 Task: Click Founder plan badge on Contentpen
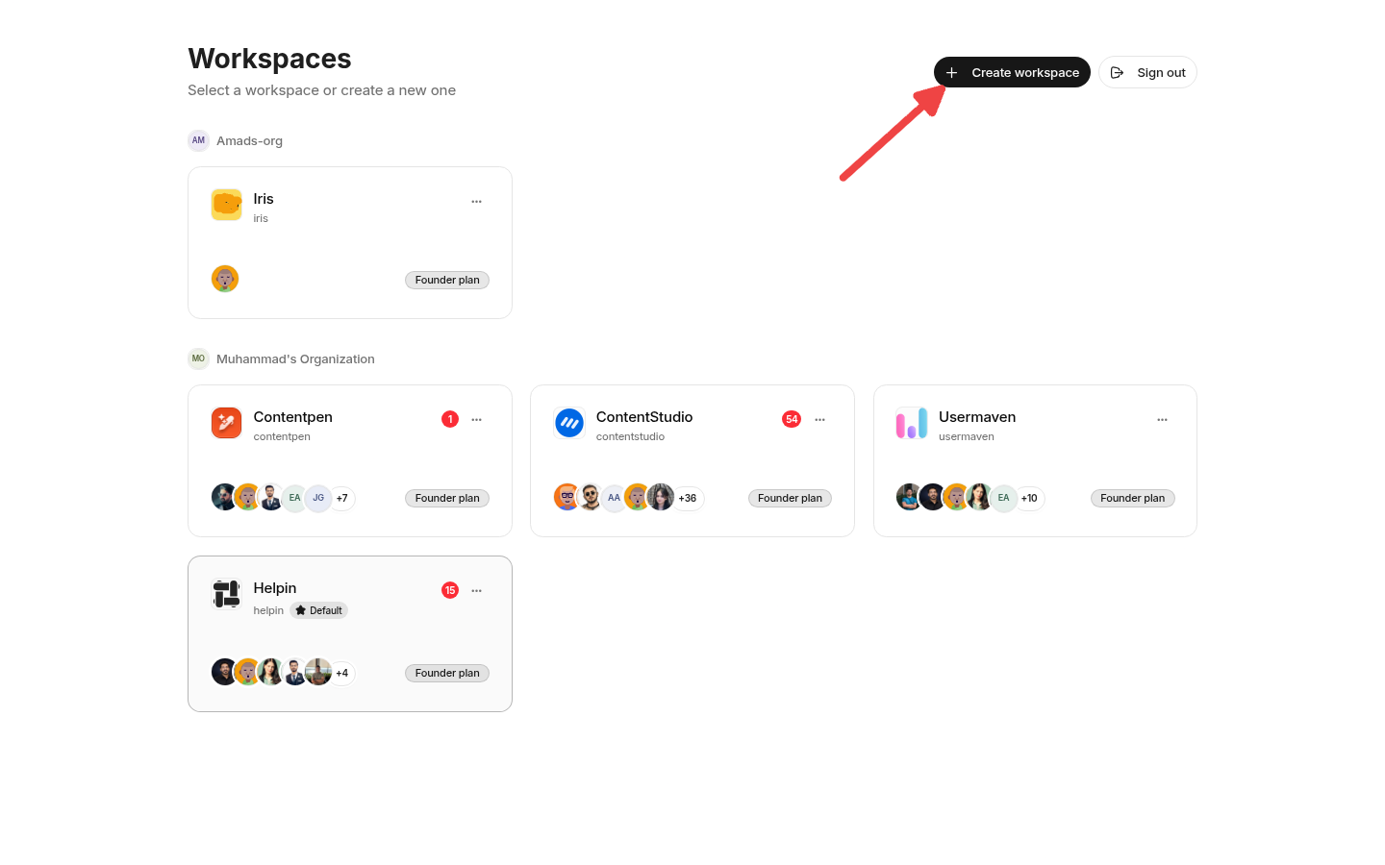pos(447,498)
